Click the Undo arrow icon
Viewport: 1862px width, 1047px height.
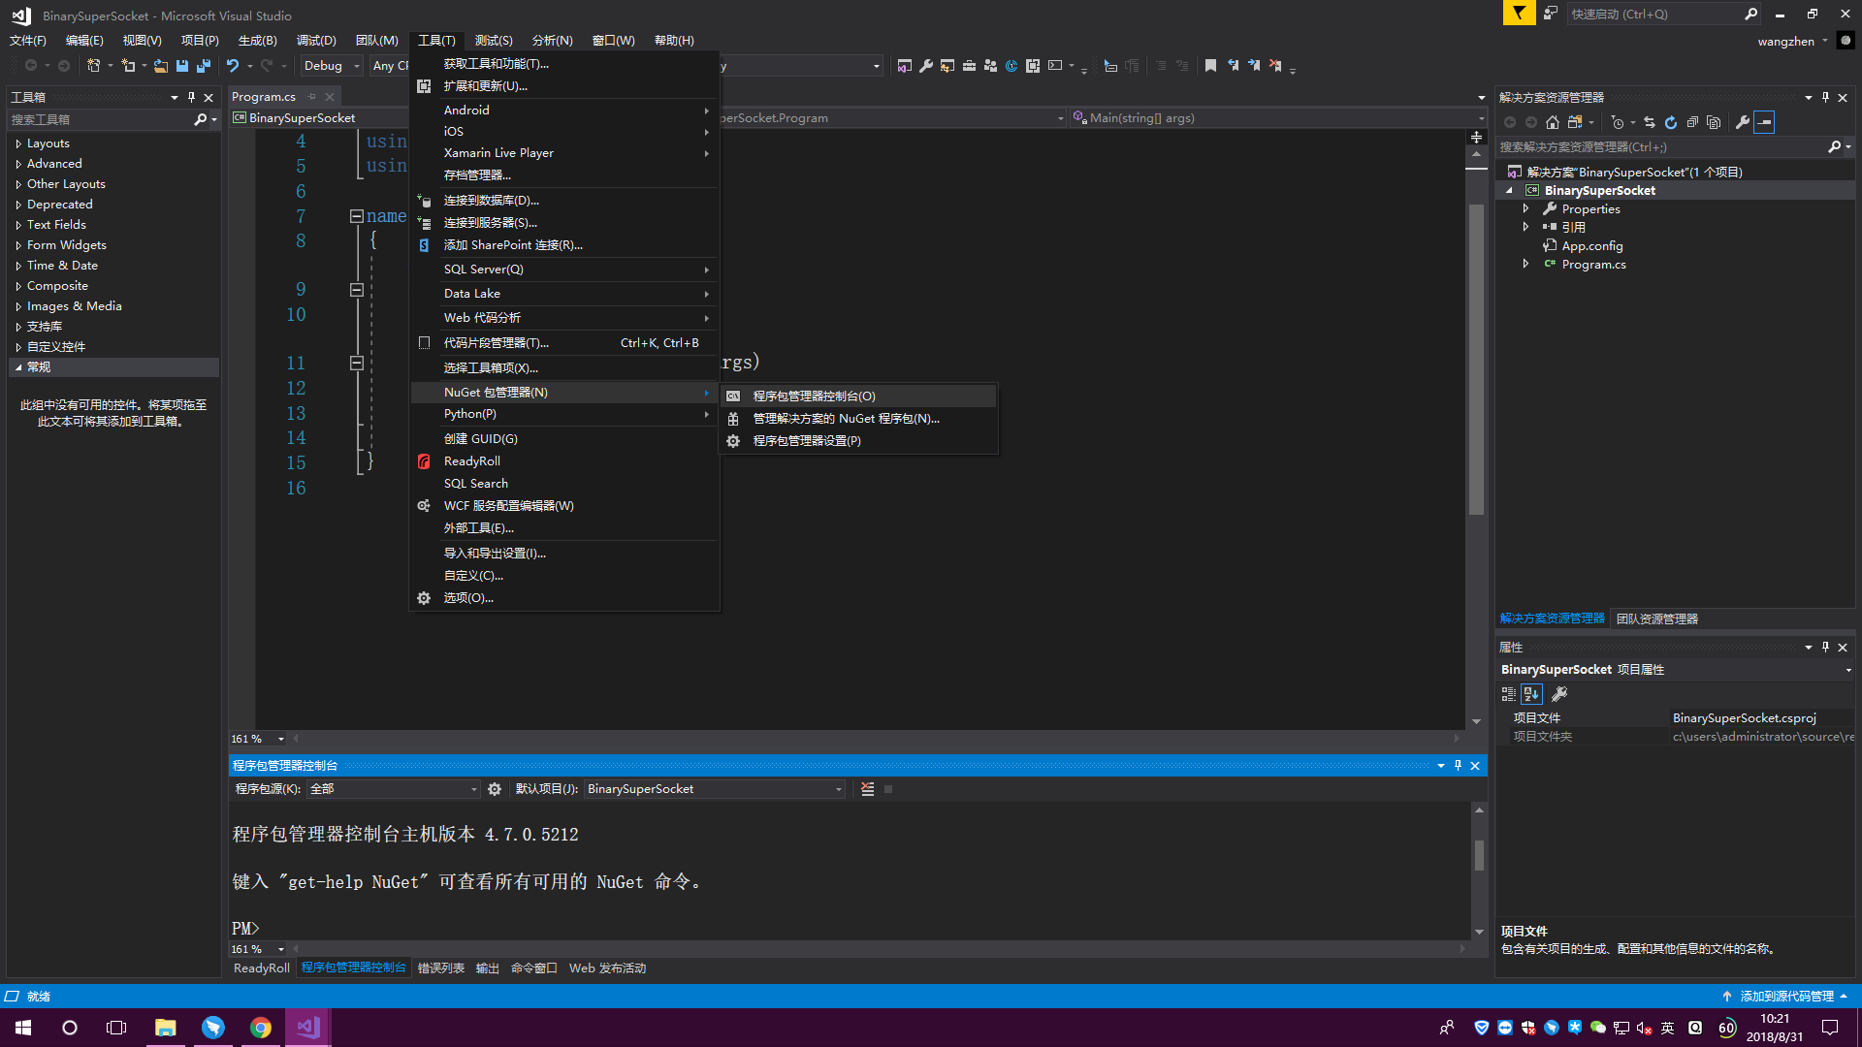(x=233, y=66)
